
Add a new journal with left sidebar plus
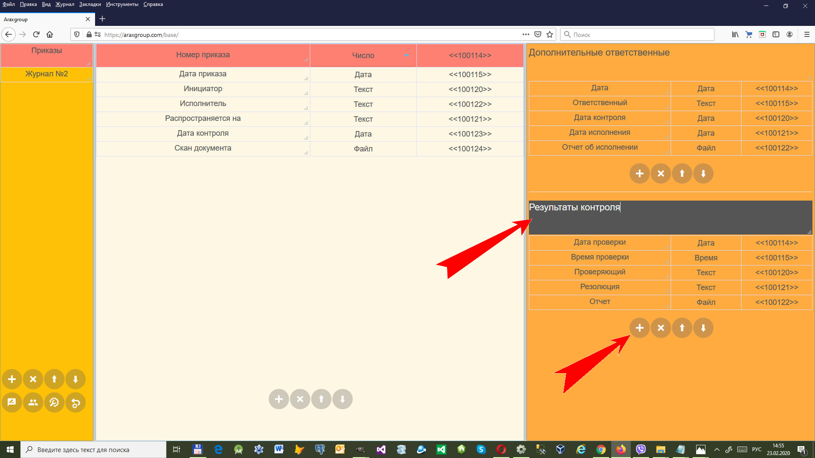pos(12,379)
